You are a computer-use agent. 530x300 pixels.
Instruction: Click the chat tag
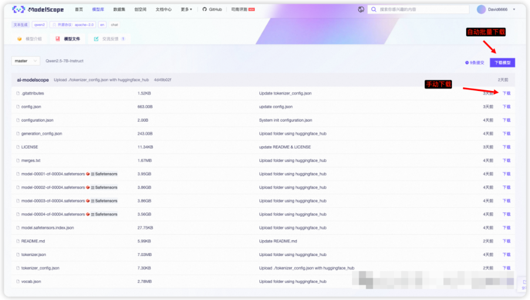pyautogui.click(x=114, y=25)
